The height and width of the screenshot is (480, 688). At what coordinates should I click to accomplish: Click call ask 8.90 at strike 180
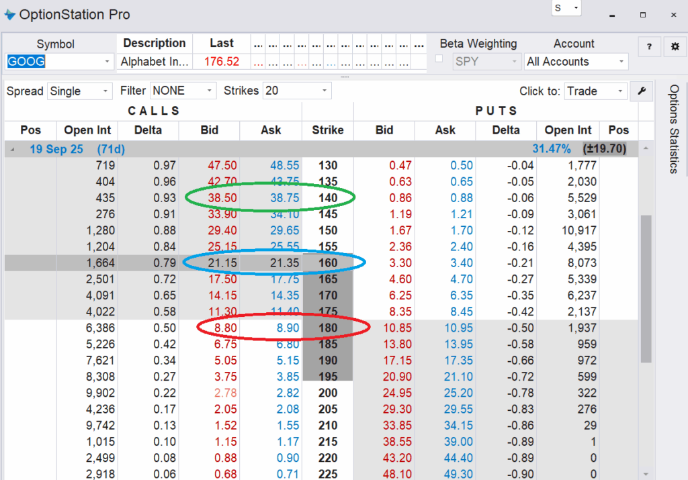(288, 328)
